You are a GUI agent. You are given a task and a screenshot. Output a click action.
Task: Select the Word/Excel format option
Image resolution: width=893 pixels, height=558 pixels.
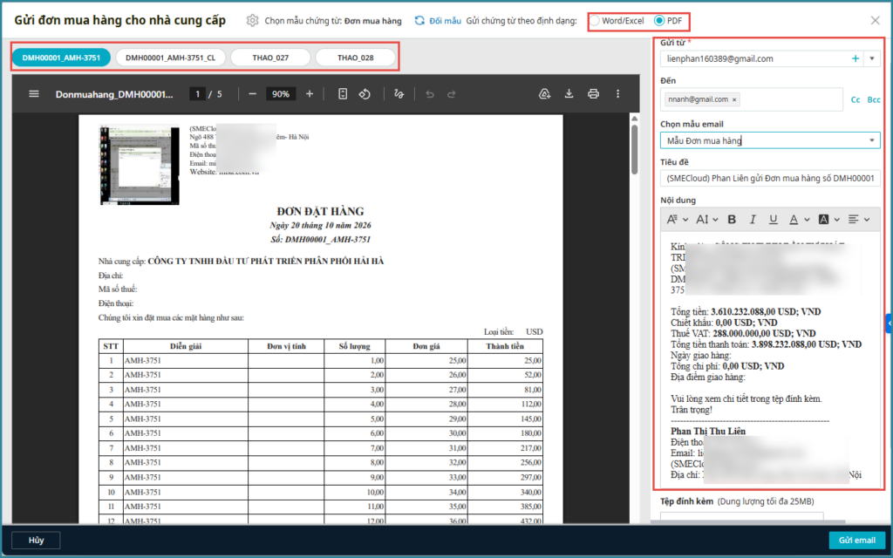click(595, 20)
